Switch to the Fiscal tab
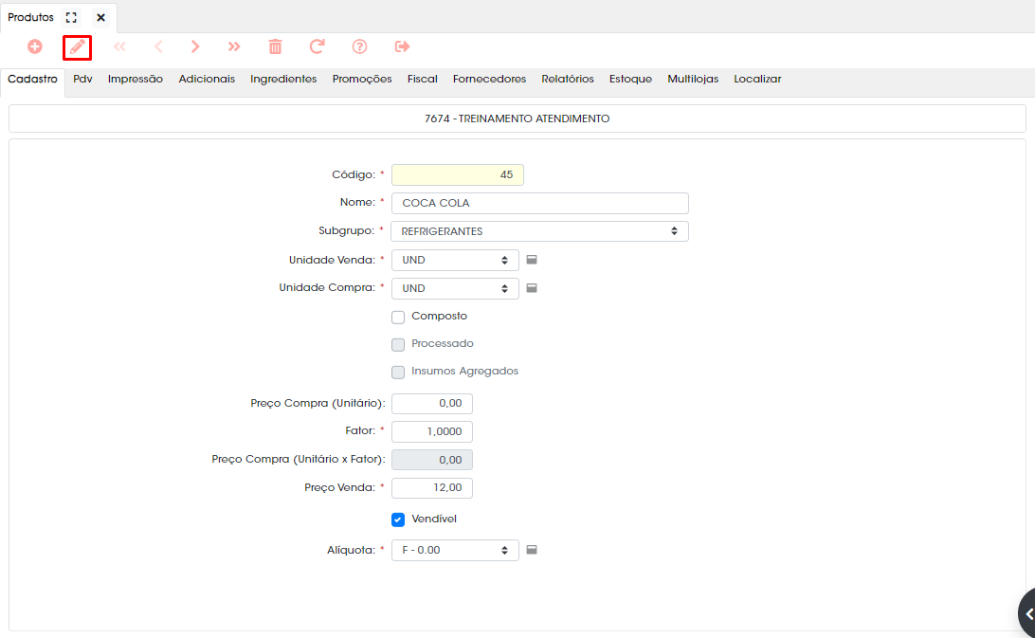Screen dimensions: 1035x638 [x=423, y=80]
